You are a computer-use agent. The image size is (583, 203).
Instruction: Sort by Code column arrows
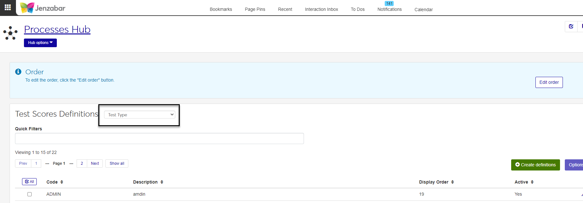coord(62,182)
